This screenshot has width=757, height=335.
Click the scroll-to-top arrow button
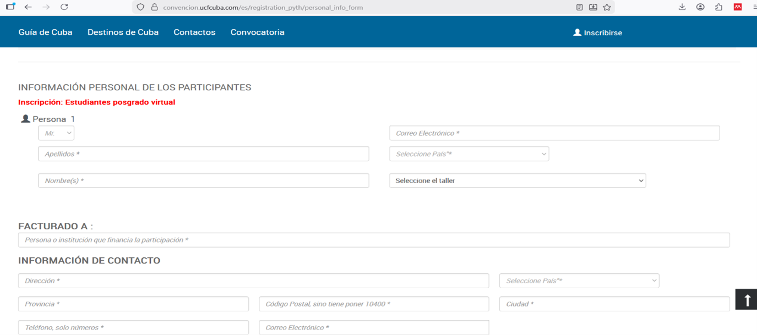[x=747, y=300]
